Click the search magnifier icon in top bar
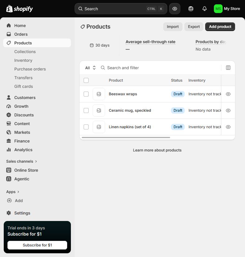The width and height of the screenshot is (245, 257). coord(80,9)
